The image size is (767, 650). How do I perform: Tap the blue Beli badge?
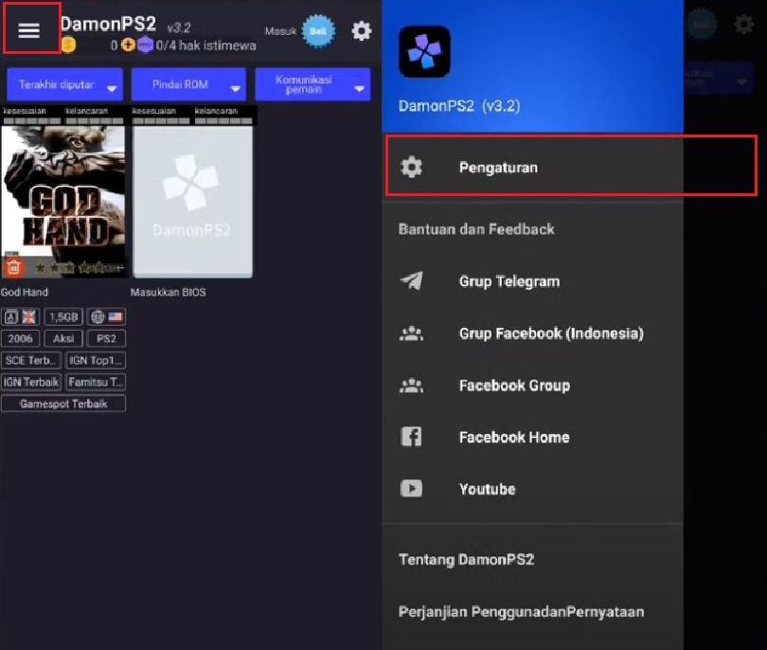click(x=319, y=31)
